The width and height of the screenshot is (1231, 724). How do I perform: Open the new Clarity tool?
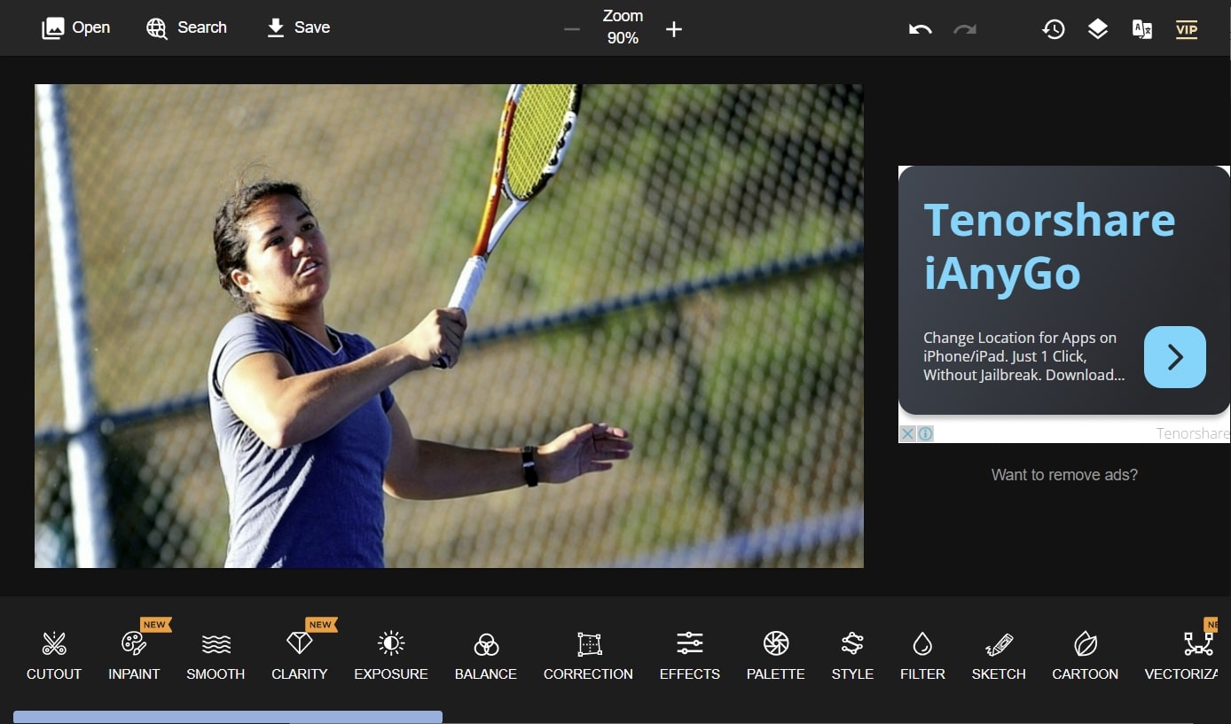point(299,656)
